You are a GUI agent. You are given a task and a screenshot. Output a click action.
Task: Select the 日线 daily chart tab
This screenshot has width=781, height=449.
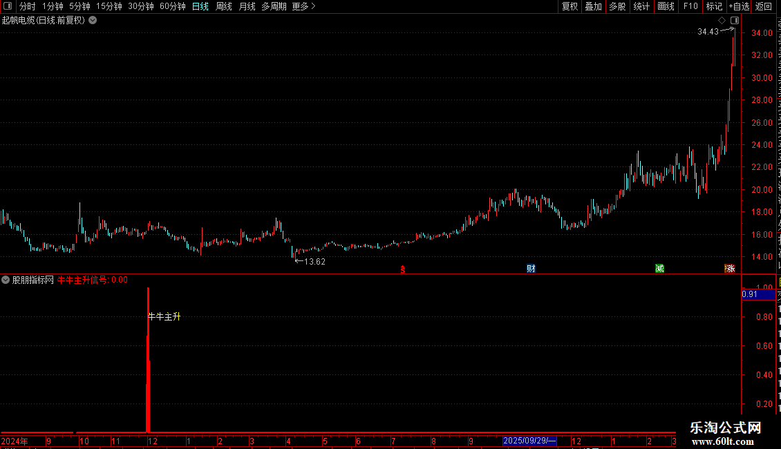pos(200,6)
